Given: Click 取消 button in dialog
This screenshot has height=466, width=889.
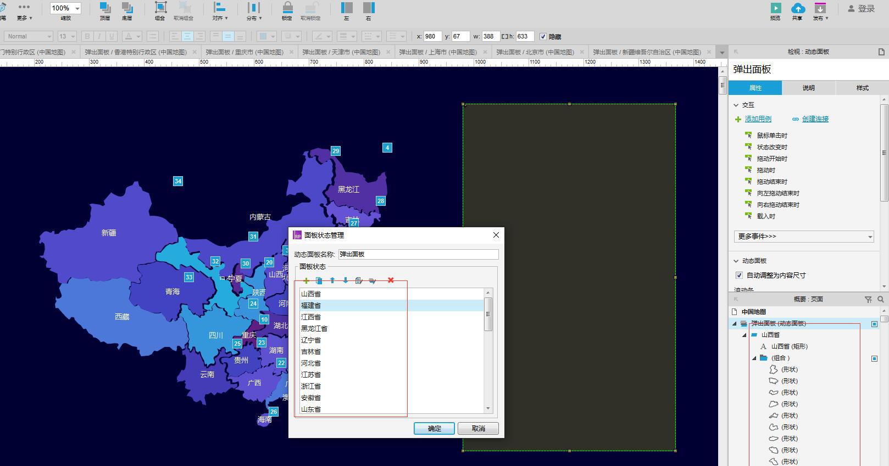Looking at the screenshot, I should click(x=478, y=428).
